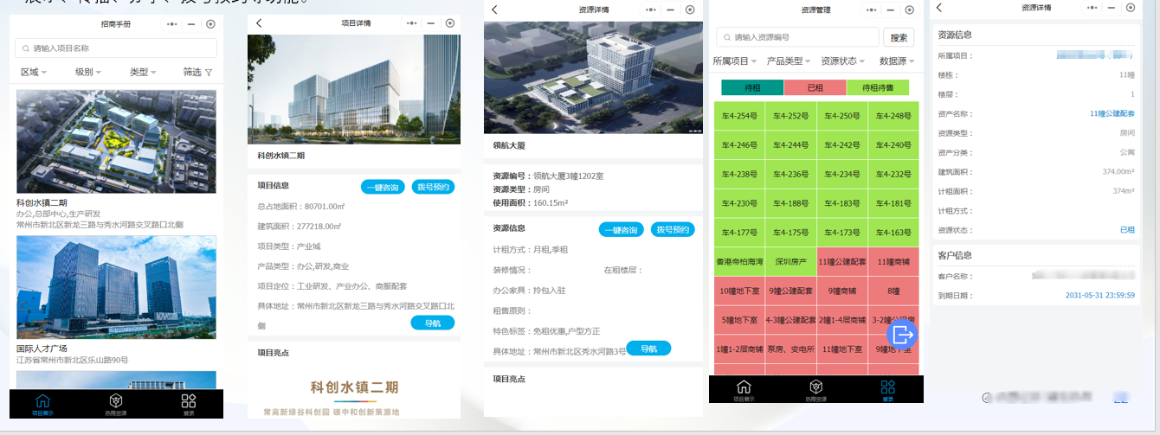The image size is (1160, 435).
Task: Select teal 待租 status legend
Action: [752, 87]
